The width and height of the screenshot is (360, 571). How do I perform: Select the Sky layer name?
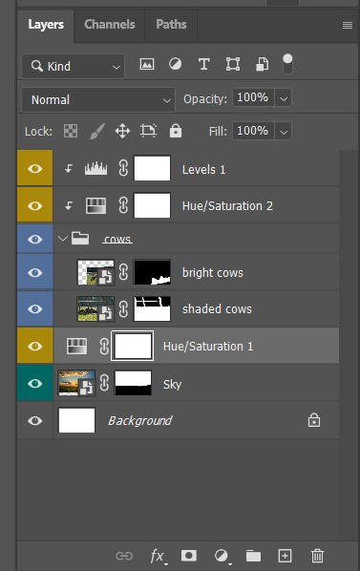[x=172, y=385]
